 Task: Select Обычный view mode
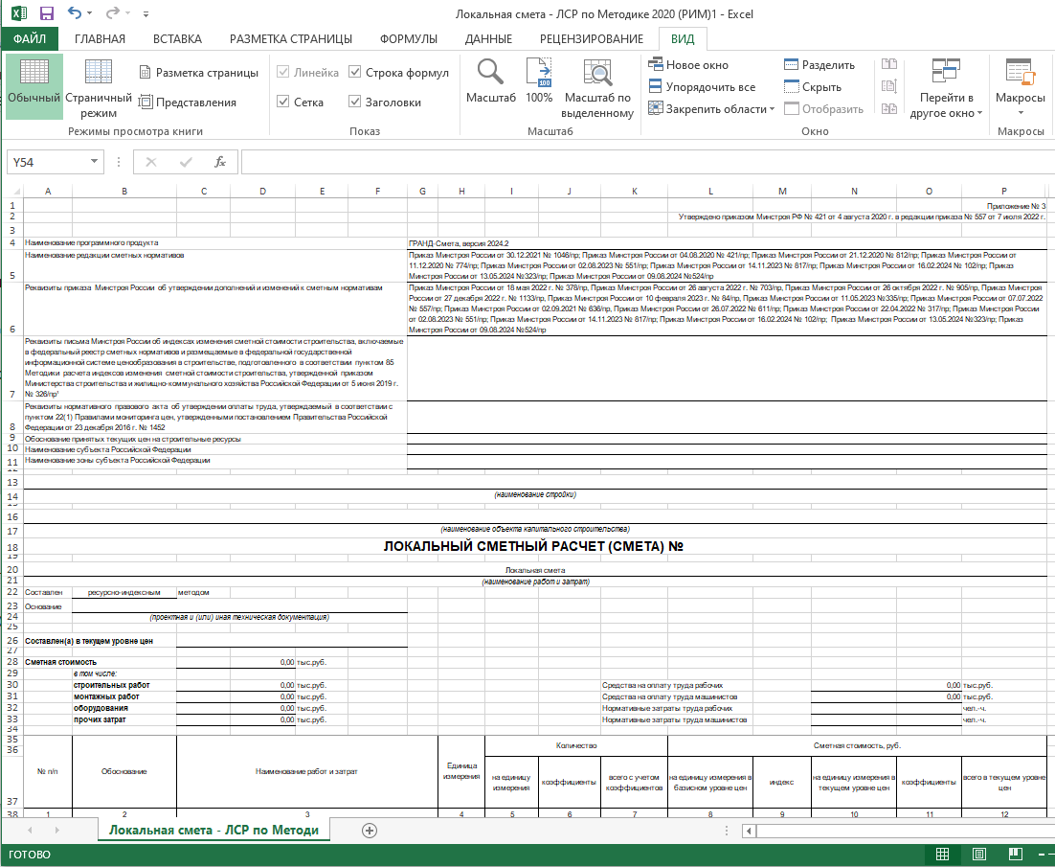tap(34, 86)
